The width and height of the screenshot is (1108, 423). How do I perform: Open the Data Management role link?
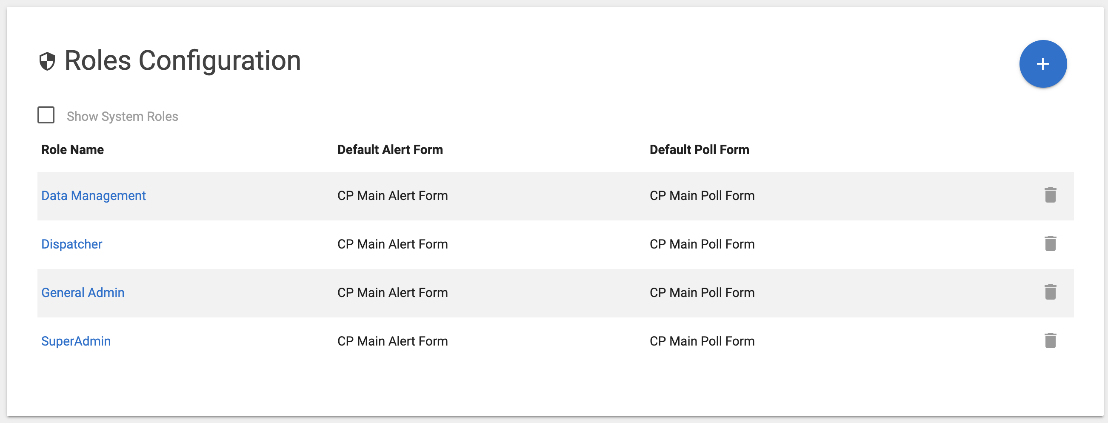(x=93, y=196)
